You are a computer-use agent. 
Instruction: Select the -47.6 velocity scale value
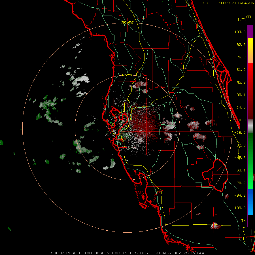pos(240,158)
